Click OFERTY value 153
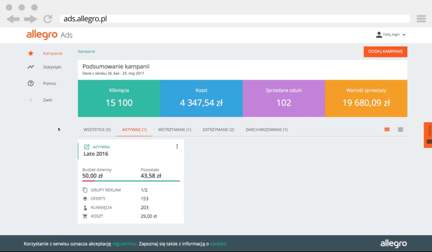Image resolution: width=432 pixels, height=252 pixels. [144, 199]
